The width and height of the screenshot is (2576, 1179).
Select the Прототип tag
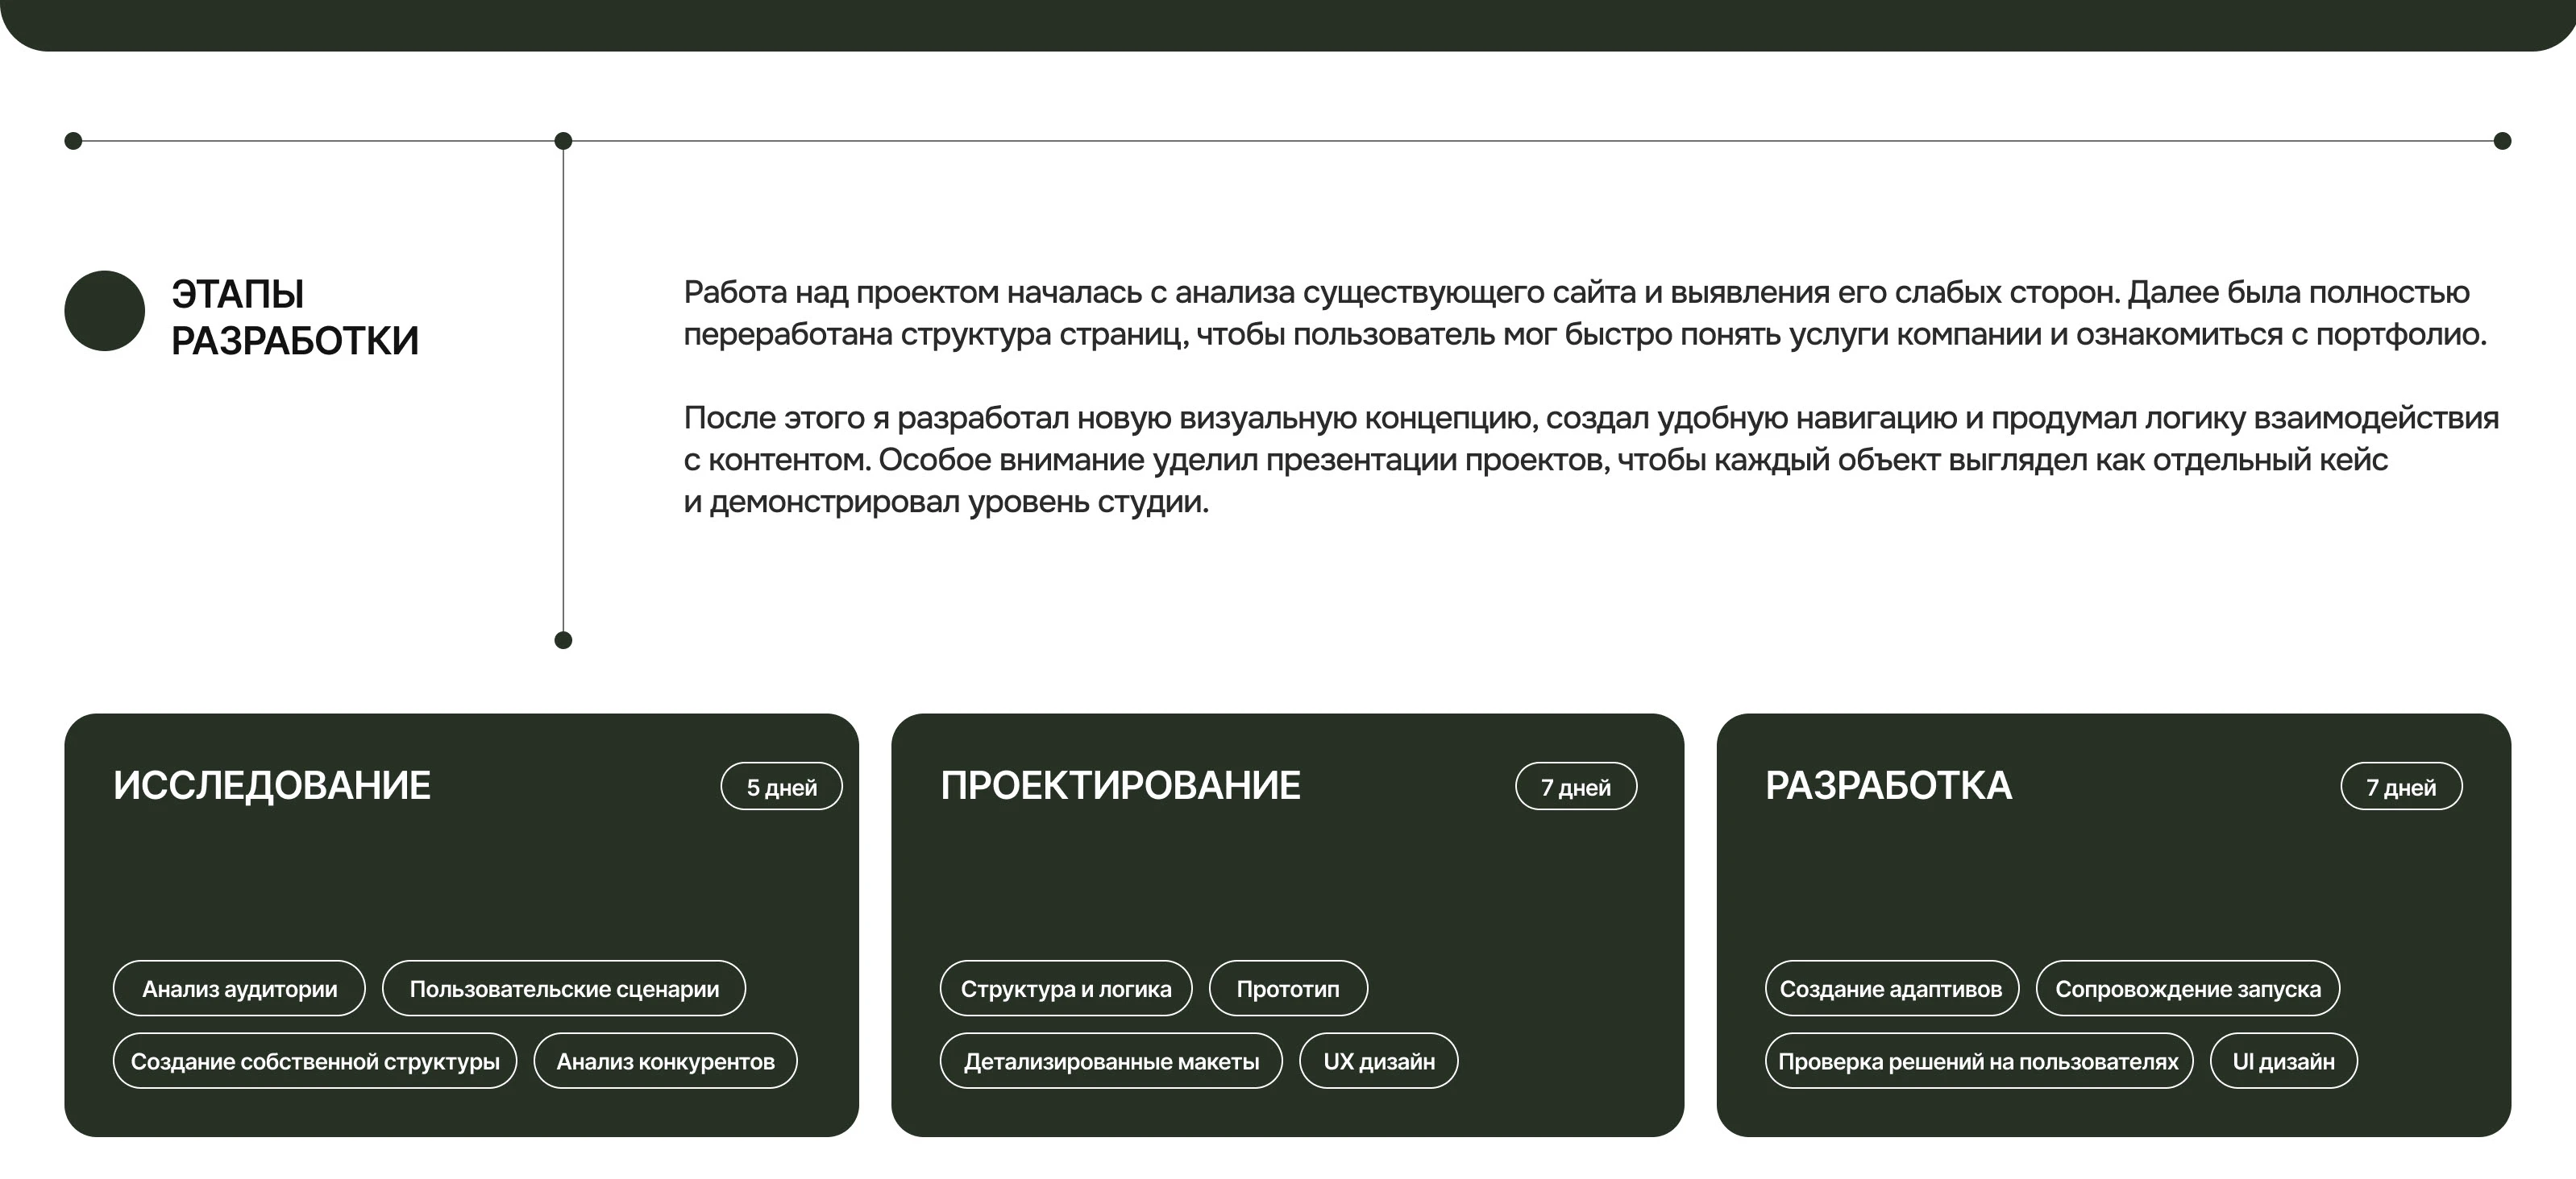coord(1288,988)
